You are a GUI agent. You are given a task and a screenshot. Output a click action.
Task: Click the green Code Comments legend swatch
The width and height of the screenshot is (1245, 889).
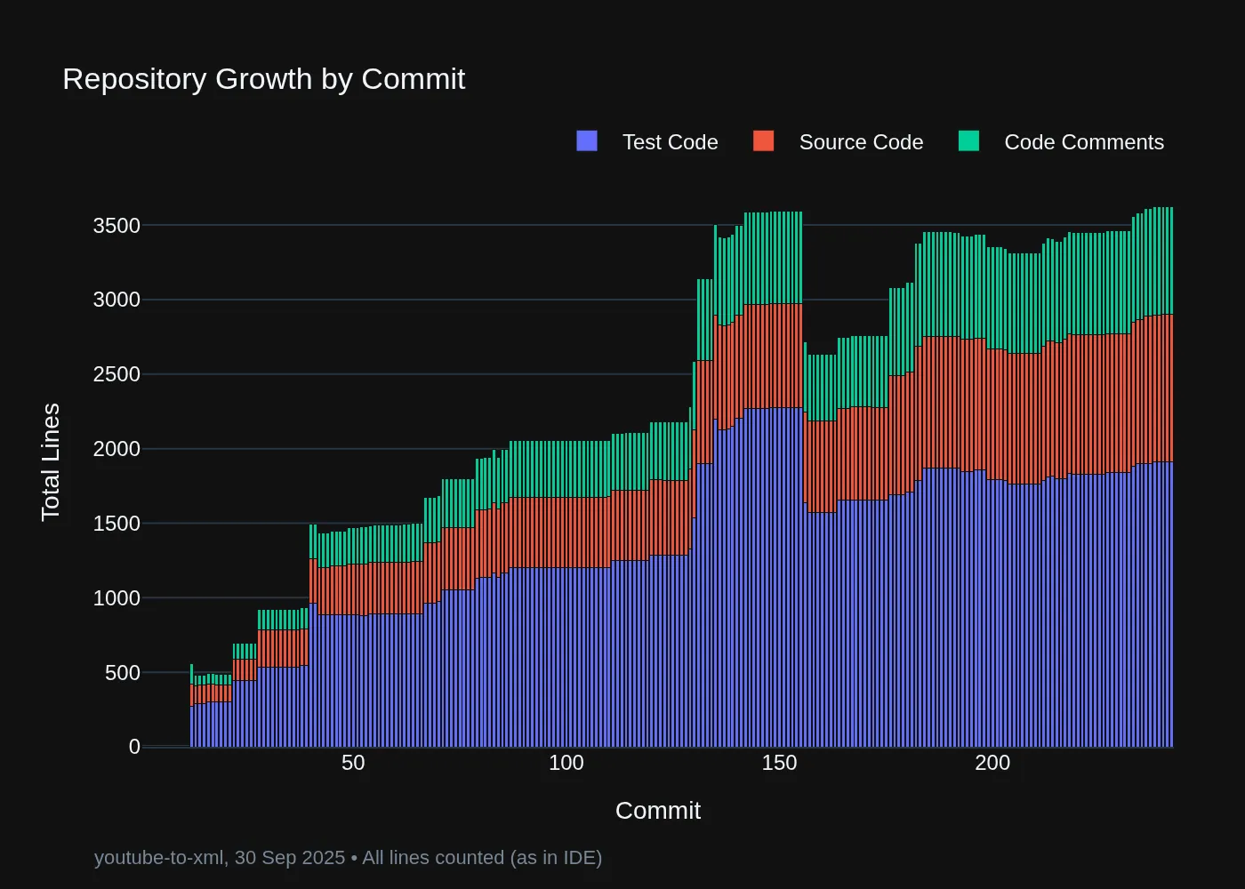pos(968,141)
